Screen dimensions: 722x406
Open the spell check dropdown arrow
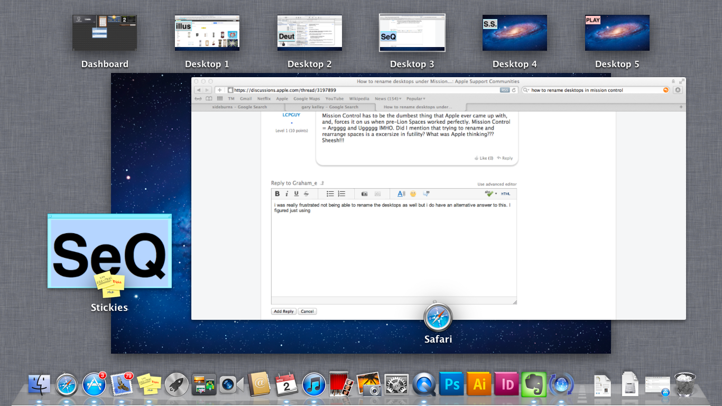(496, 194)
